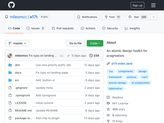The width and height of the screenshot is (164, 123).
Task: Select the tailwindcss topic tag
Action: [115, 89]
